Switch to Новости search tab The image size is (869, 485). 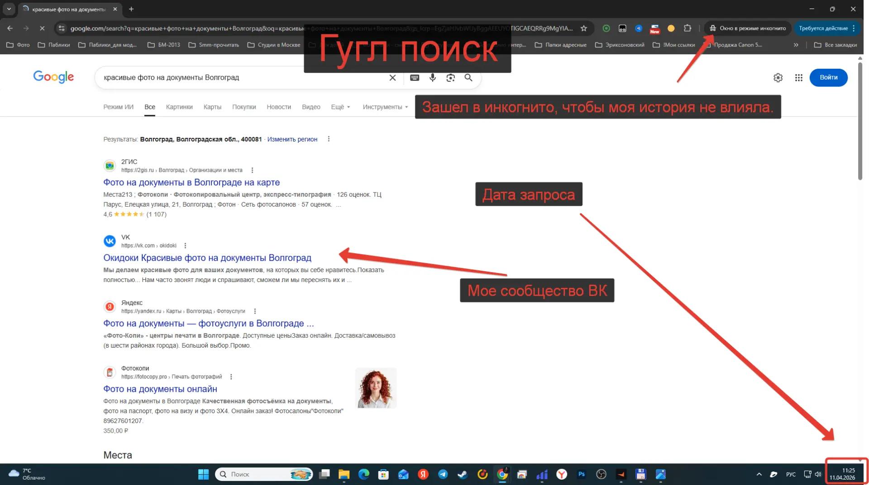click(x=279, y=107)
